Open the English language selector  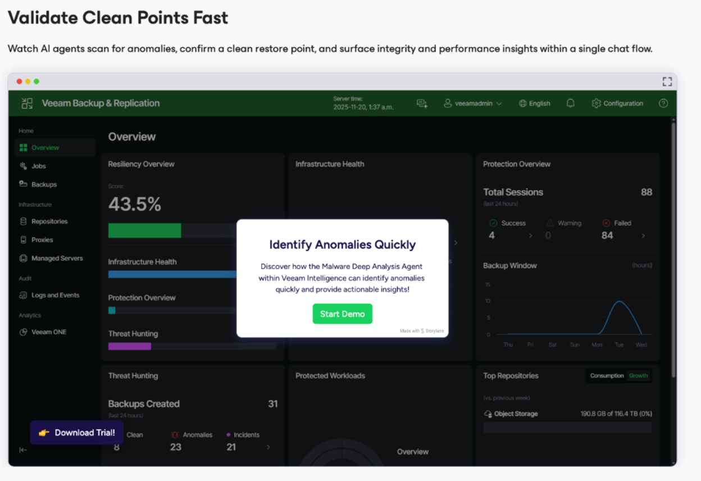[534, 103]
